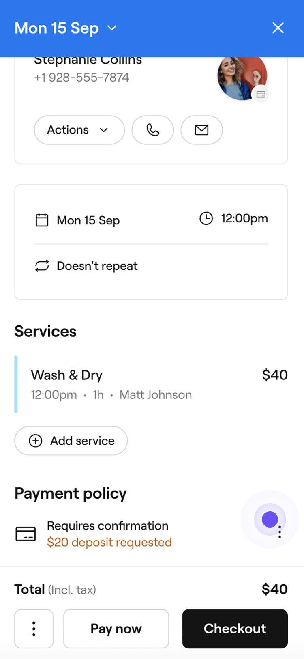Open Doesn't repeat recurrence setting
This screenshot has width=304, height=659.
(97, 266)
